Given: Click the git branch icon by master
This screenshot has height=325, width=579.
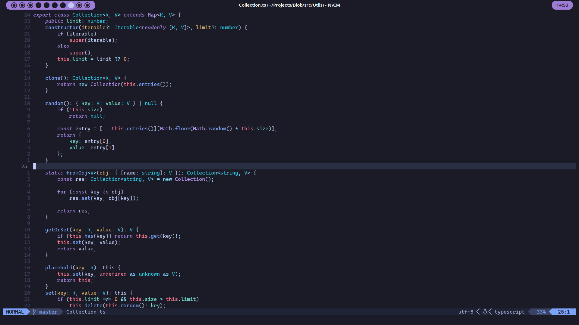Looking at the screenshot, I should [x=34, y=312].
